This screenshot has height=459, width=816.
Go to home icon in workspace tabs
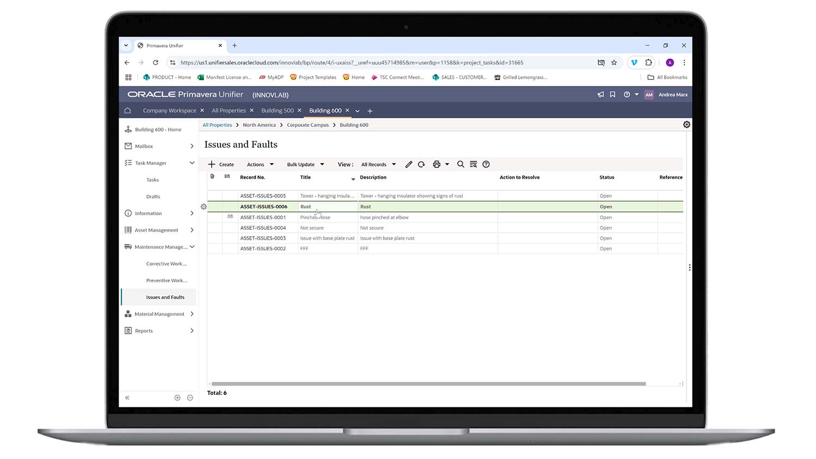127,110
